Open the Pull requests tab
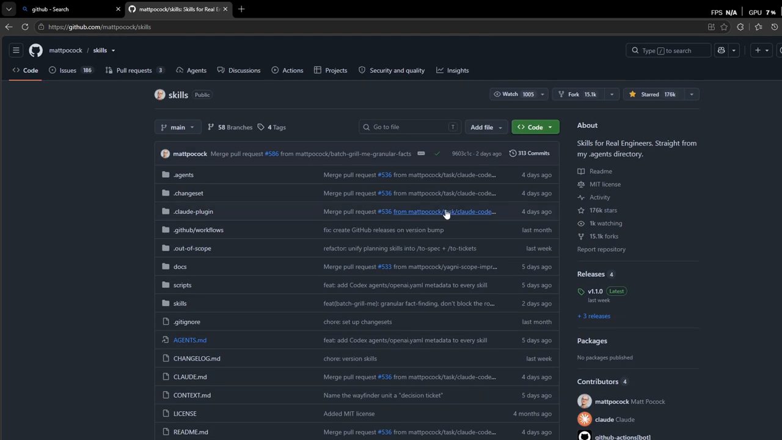Viewport: 782px width, 440px height. pyautogui.click(x=135, y=70)
